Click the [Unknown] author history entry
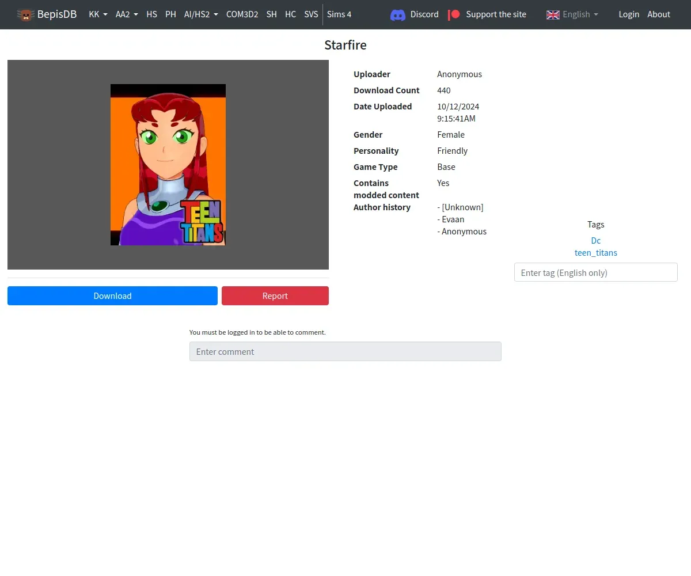Image resolution: width=691 pixels, height=576 pixels. (x=461, y=207)
